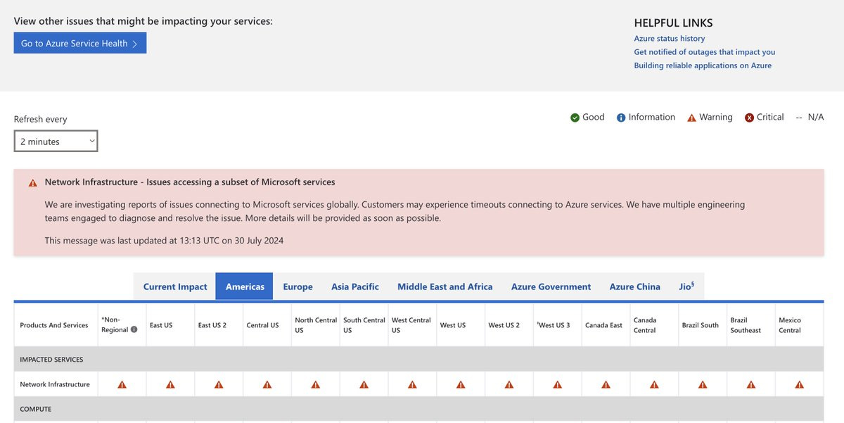
Task: Click the alert title about Microsoft services
Action: (190, 182)
